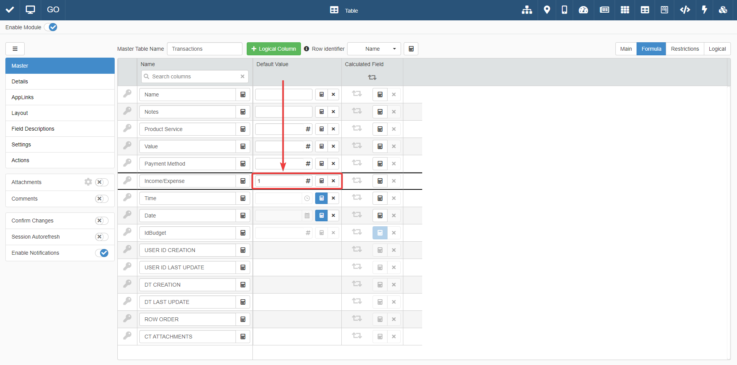Click the sitemap hierarchy icon in top bar
This screenshot has height=365, width=737.
coord(526,10)
